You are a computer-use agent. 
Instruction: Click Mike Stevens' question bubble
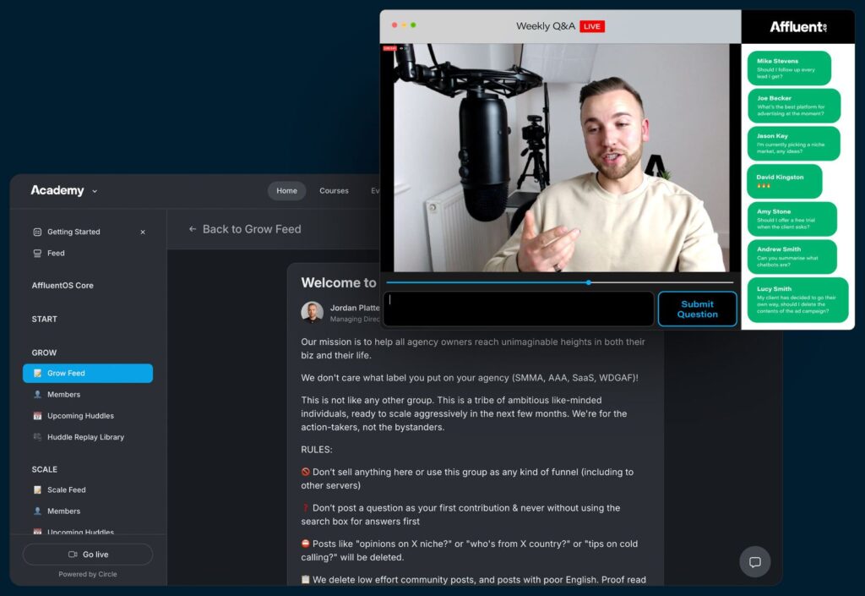pos(788,68)
